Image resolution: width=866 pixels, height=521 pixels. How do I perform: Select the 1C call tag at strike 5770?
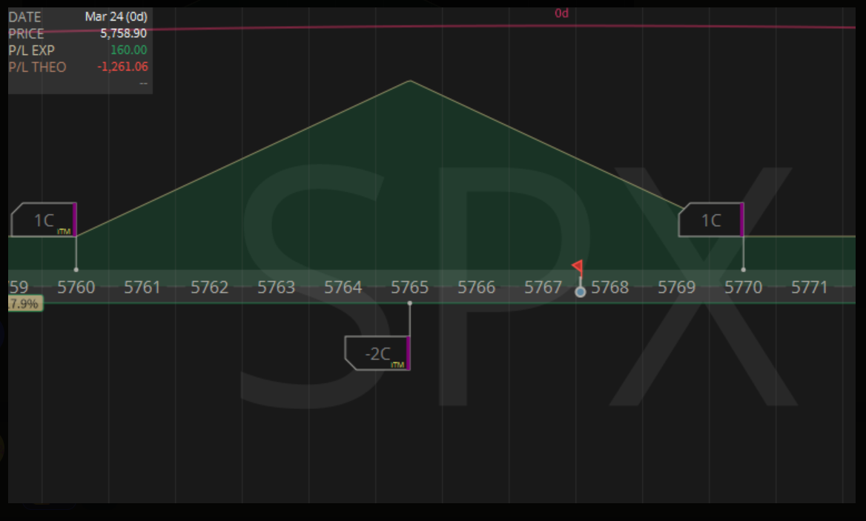(711, 219)
